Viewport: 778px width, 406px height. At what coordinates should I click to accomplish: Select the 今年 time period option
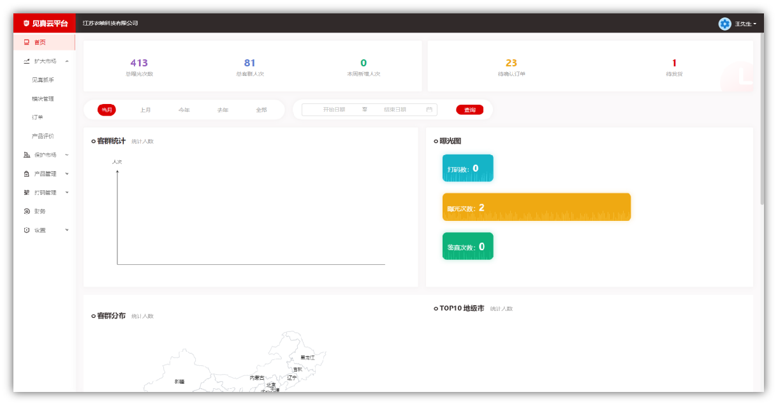pos(184,110)
